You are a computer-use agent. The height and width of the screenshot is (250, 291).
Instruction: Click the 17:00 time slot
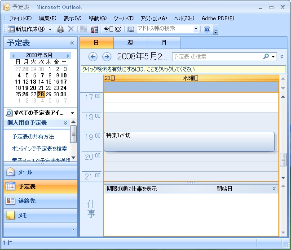pos(191,98)
